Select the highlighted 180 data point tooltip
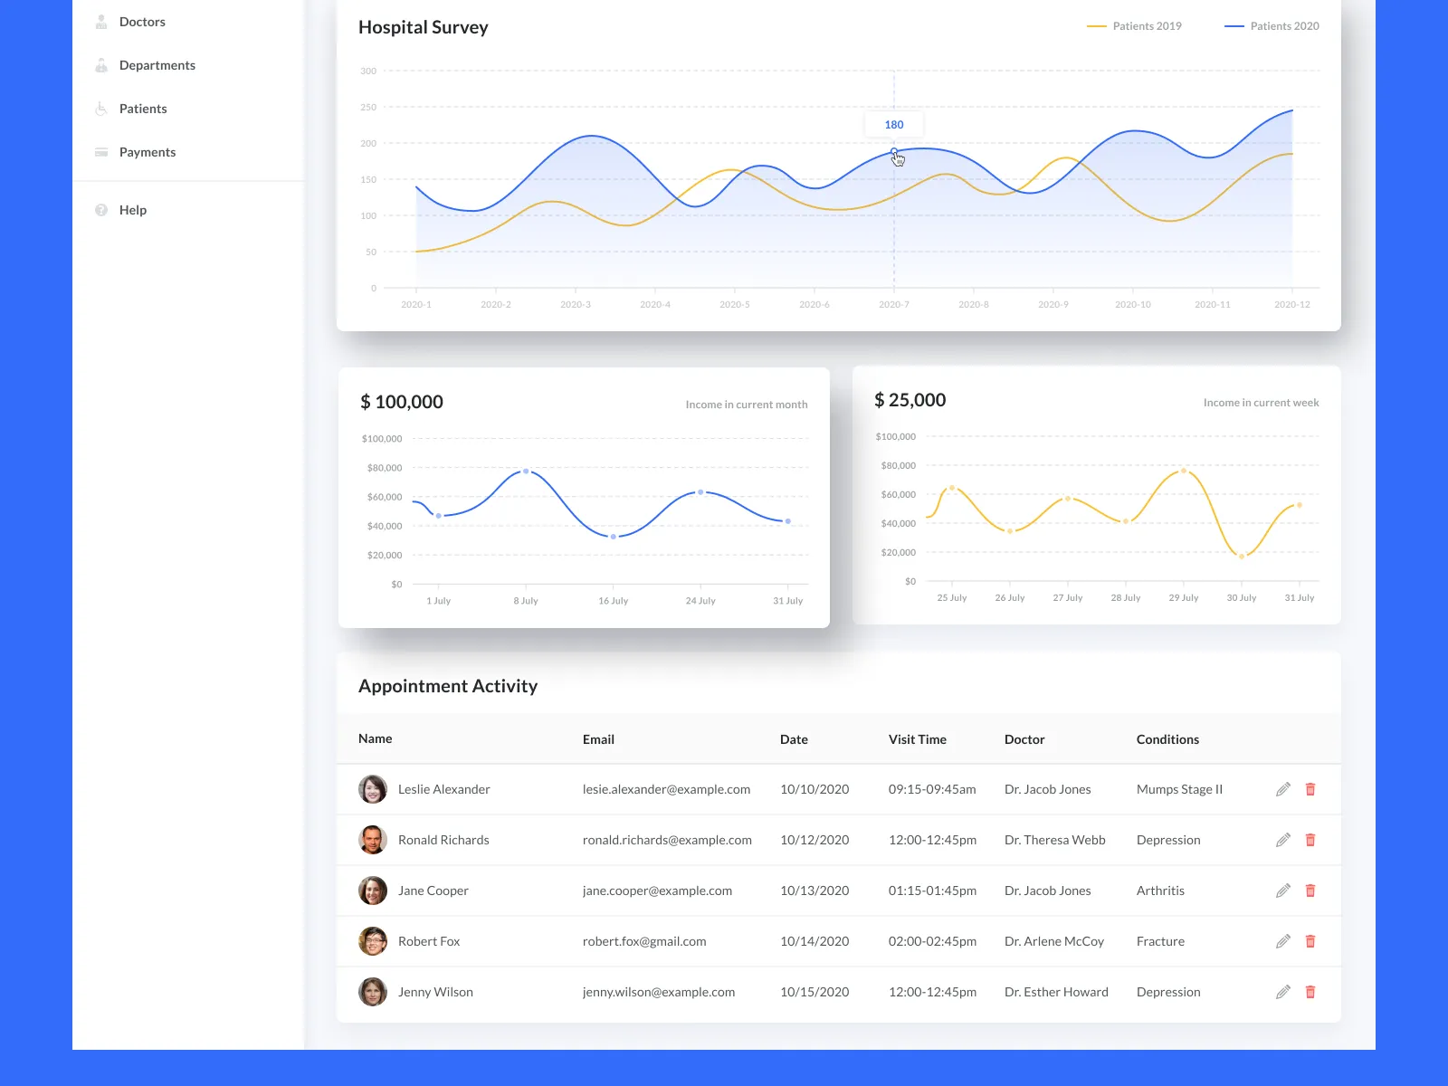 [x=893, y=124]
